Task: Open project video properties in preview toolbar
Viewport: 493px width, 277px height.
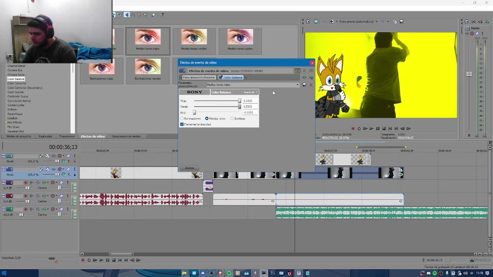Action: [308, 22]
